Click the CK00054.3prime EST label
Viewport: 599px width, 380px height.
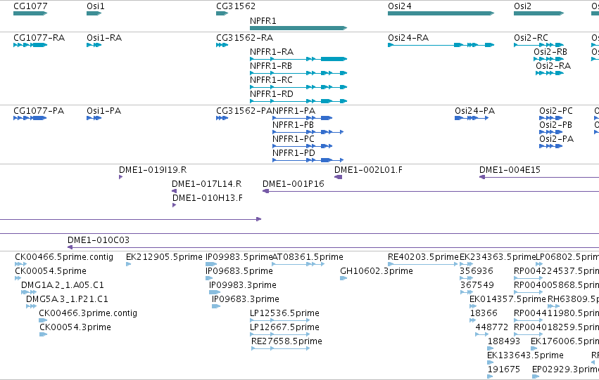click(75, 327)
